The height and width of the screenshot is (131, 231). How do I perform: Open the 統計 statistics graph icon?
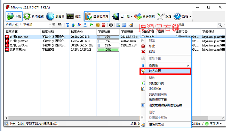click(x=70, y=16)
